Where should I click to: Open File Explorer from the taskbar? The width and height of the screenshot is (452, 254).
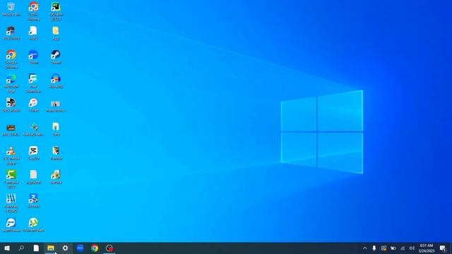tap(51, 248)
